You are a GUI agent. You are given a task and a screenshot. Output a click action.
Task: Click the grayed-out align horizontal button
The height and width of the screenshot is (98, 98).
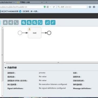[x=11, y=23]
